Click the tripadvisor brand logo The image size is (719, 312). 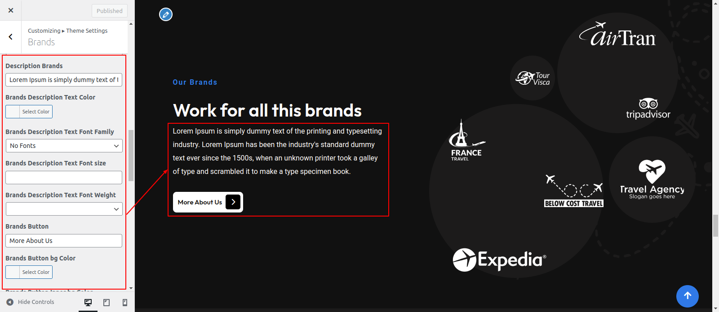click(648, 108)
